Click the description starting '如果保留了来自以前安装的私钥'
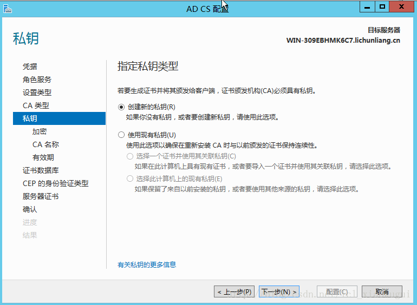The height and width of the screenshot is (305, 417). click(247, 189)
